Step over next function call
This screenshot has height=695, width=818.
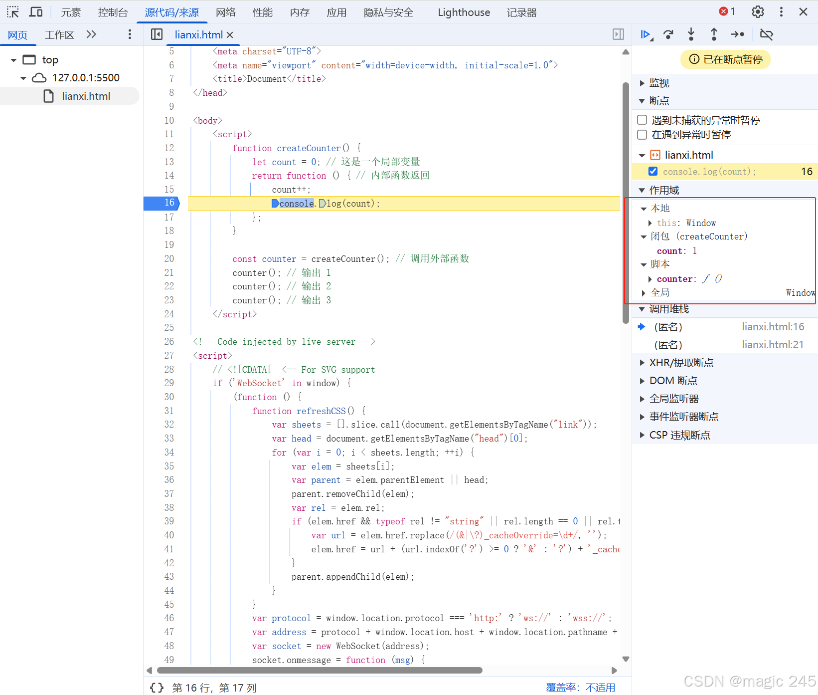coord(668,34)
